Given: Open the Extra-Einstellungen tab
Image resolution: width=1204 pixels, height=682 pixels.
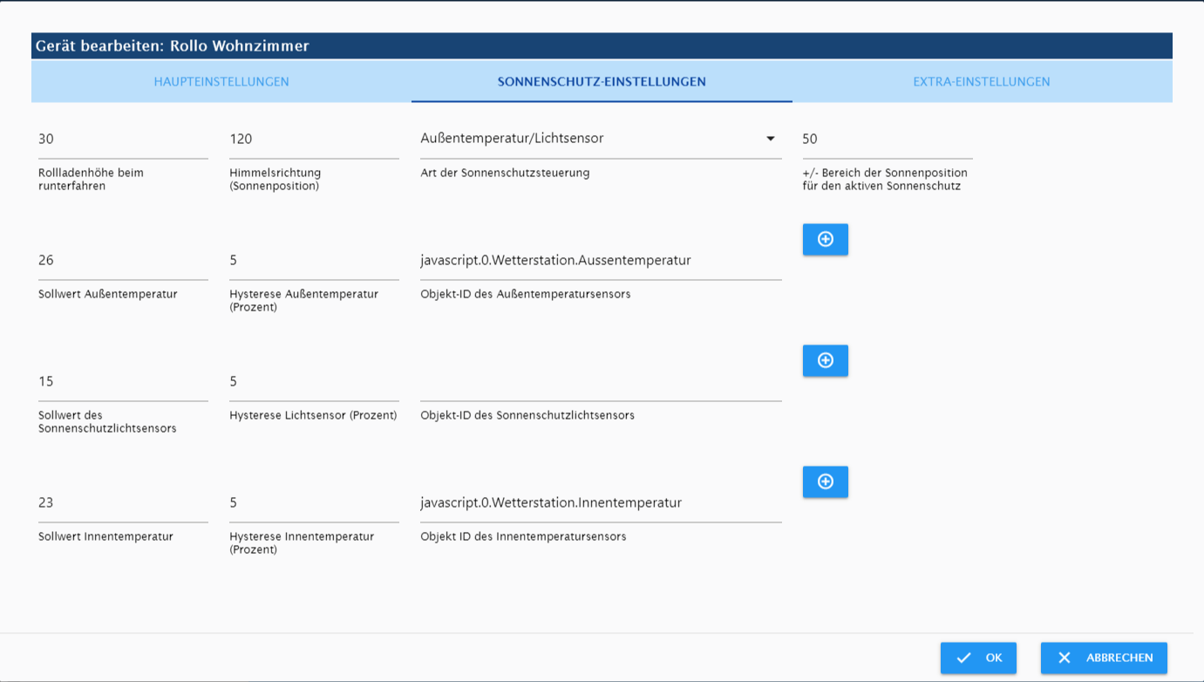Looking at the screenshot, I should pyautogui.click(x=982, y=81).
